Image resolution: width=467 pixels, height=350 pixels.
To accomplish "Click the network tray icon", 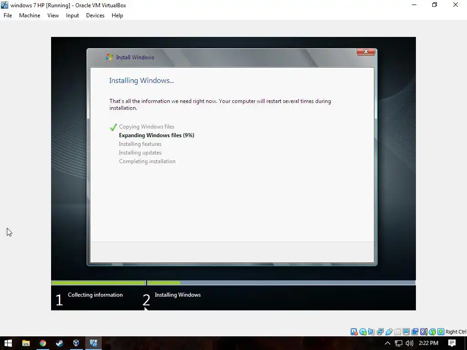I will pos(399,343).
